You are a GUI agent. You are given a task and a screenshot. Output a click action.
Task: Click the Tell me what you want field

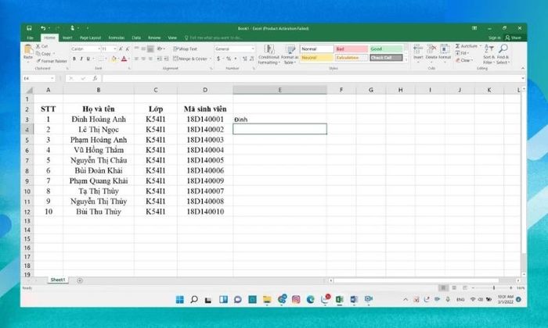[x=214, y=37]
